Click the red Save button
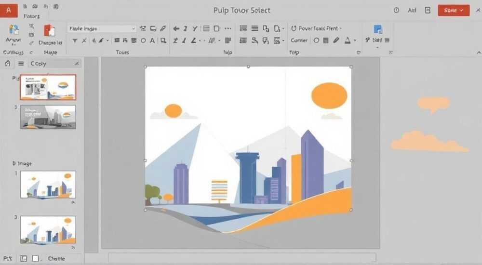 pos(454,11)
